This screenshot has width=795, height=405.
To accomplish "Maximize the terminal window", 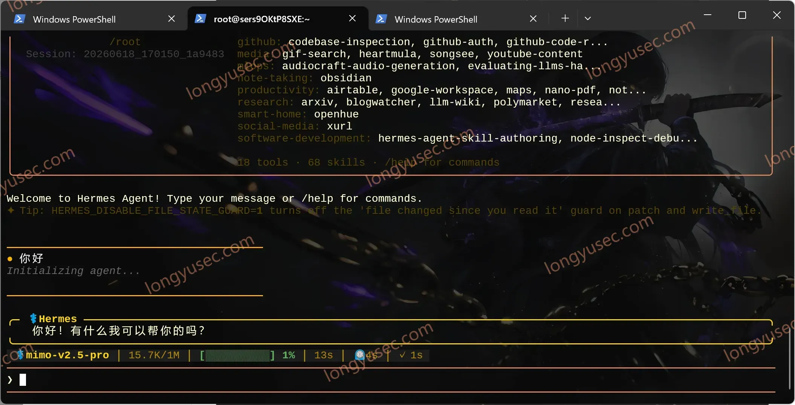I will pyautogui.click(x=742, y=15).
